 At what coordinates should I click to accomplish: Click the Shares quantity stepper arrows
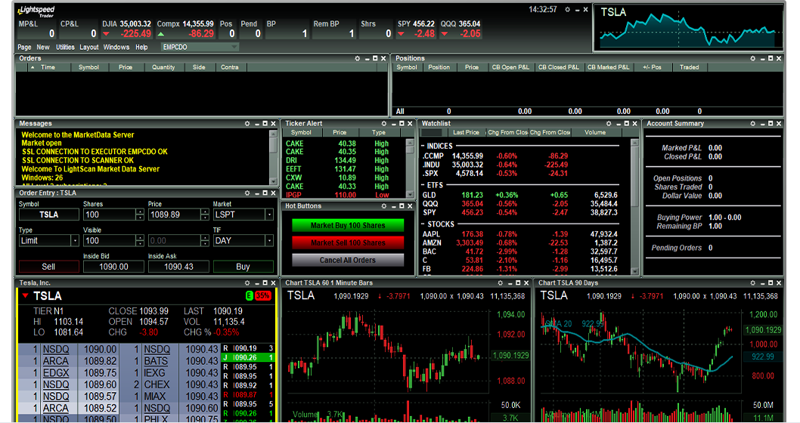(x=140, y=215)
